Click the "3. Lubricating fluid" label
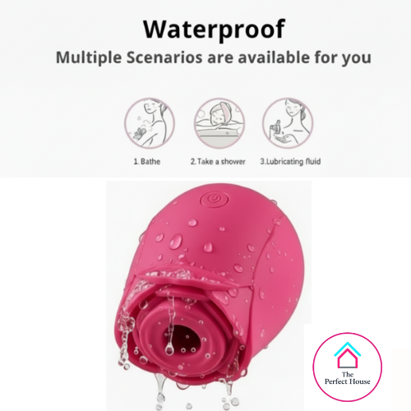 pyautogui.click(x=290, y=161)
